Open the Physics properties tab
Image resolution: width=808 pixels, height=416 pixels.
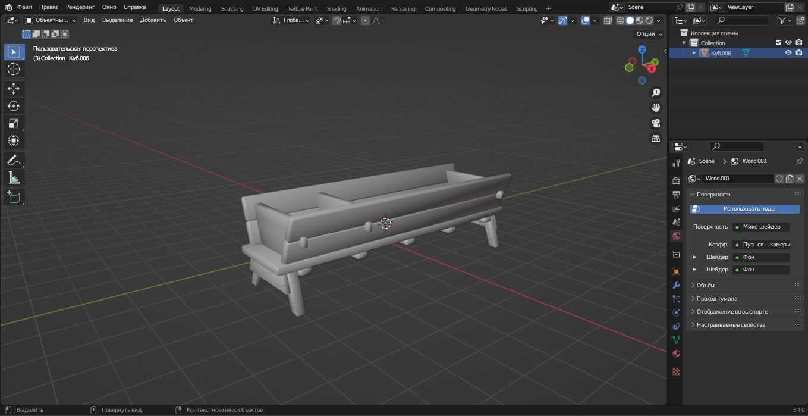point(676,312)
